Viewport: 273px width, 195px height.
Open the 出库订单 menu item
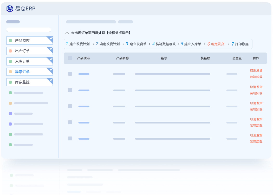tap(30, 51)
